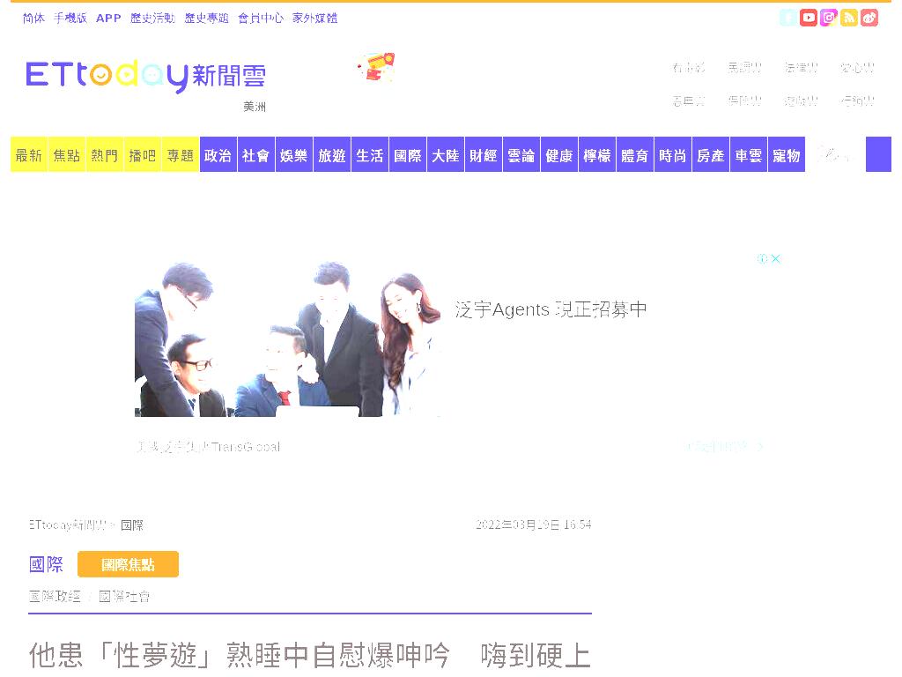Open the RSS feed icon
This screenshot has height=677, width=902.
click(848, 18)
